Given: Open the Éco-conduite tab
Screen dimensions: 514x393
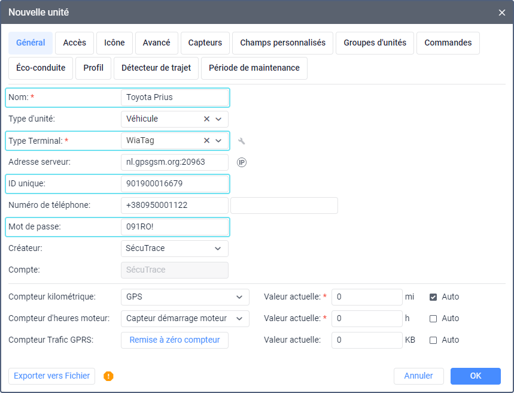Looking at the screenshot, I should pyautogui.click(x=41, y=68).
